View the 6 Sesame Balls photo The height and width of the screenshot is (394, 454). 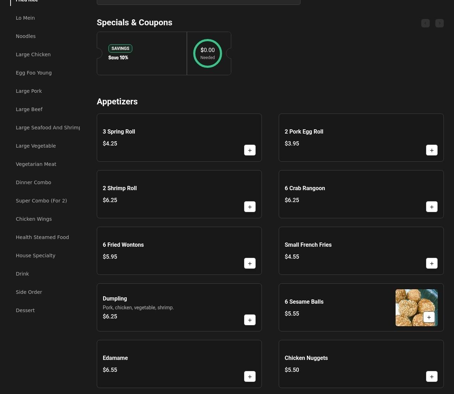pyautogui.click(x=408, y=302)
